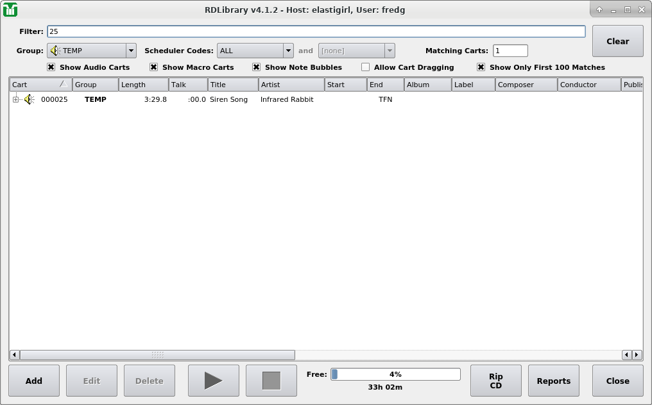Open the Rip CD dialog

click(x=495, y=381)
